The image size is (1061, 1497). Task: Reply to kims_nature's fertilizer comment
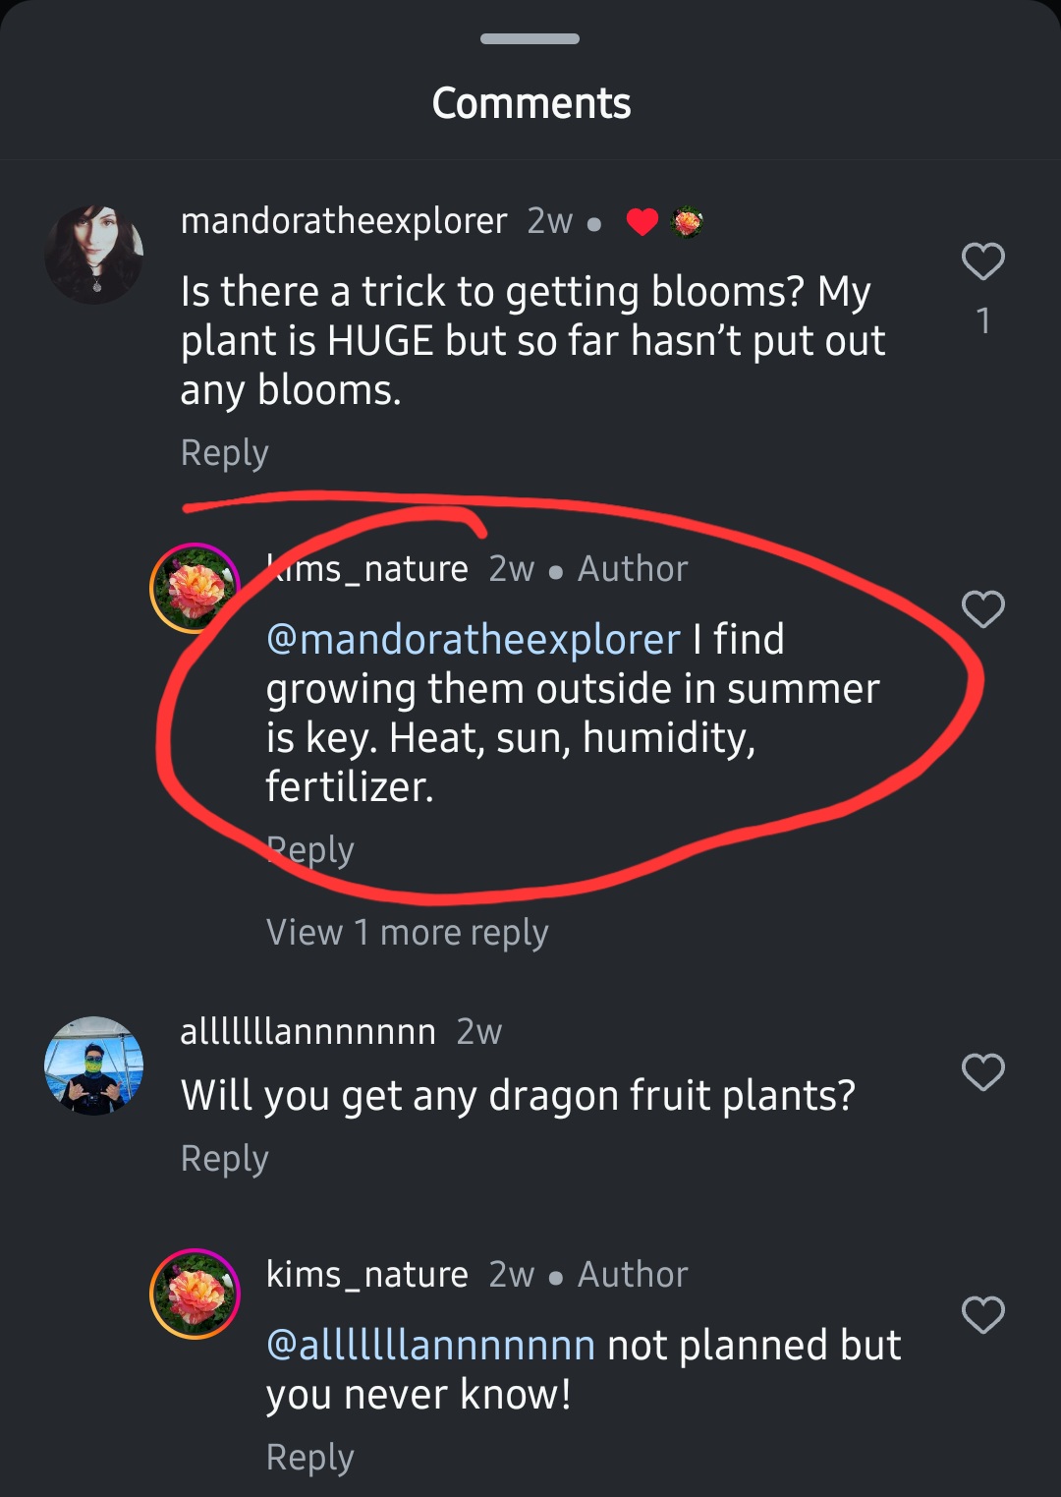[309, 850]
